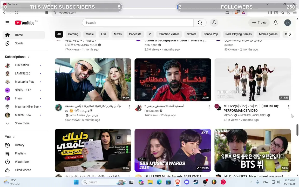This screenshot has height=187, width=299.
Task: Play the BTS V 58:37 video thumbnail
Action: click(253, 150)
